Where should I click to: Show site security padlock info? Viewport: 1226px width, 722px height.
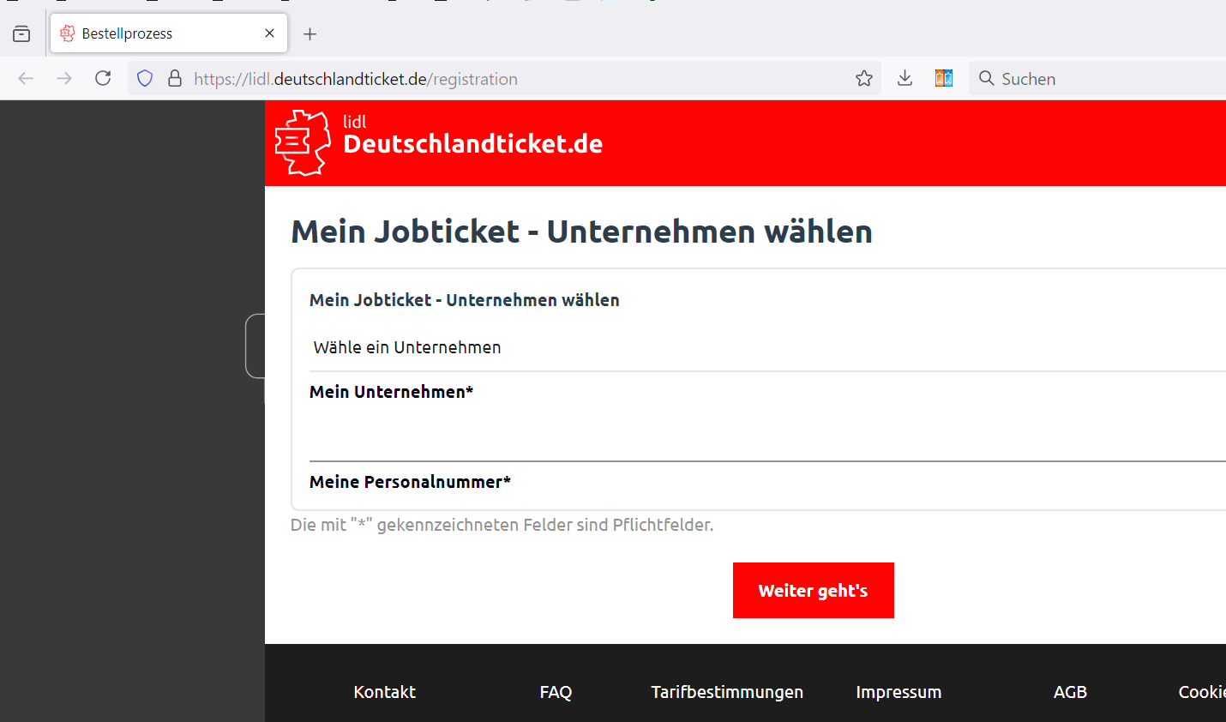click(175, 79)
